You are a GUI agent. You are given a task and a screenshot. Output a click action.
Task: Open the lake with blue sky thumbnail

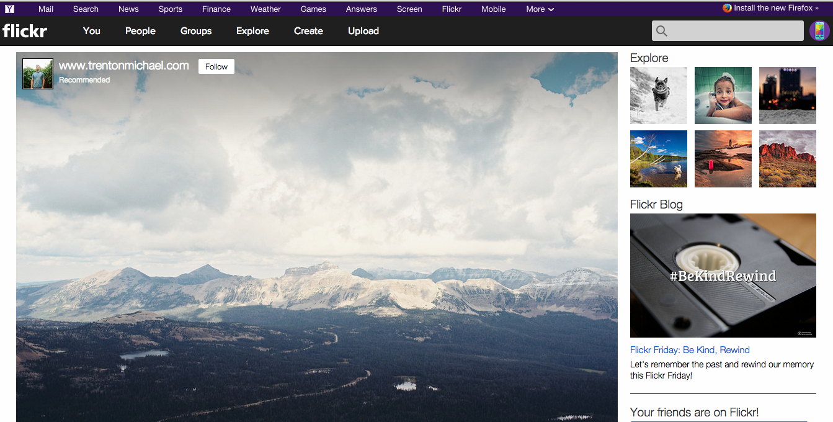click(x=659, y=159)
